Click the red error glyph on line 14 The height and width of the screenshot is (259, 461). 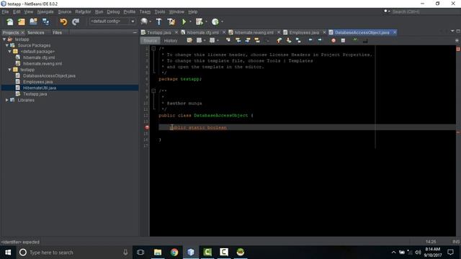(147, 127)
